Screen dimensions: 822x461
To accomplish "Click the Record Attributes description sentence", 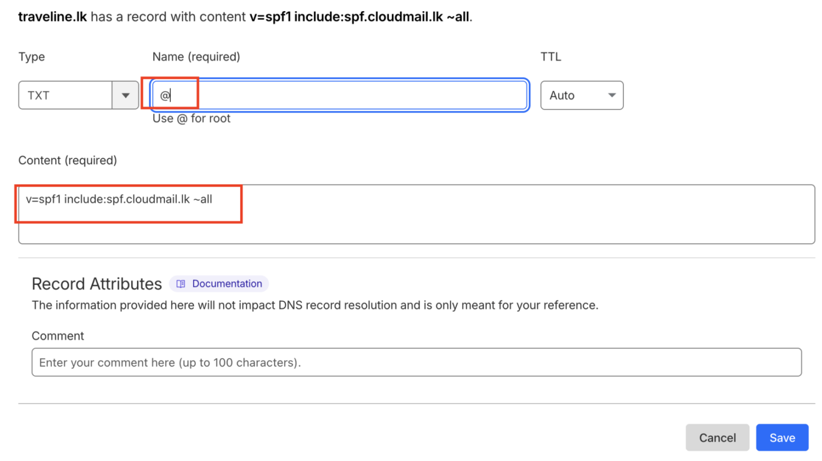I will coord(315,305).
